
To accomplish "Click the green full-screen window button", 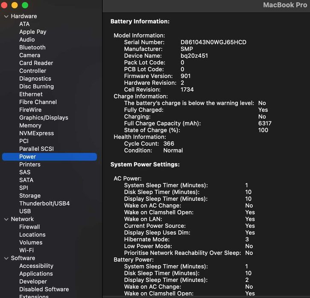I will 25,5.
